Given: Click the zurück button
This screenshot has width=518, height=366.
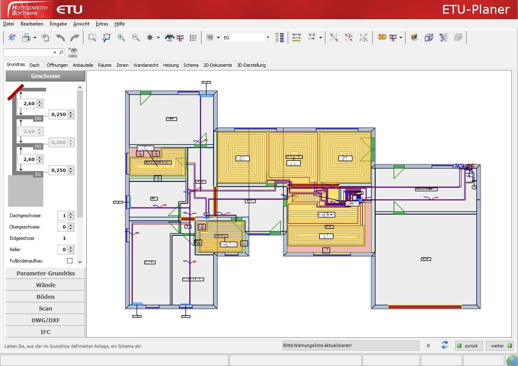Looking at the screenshot, I should pyautogui.click(x=468, y=346).
